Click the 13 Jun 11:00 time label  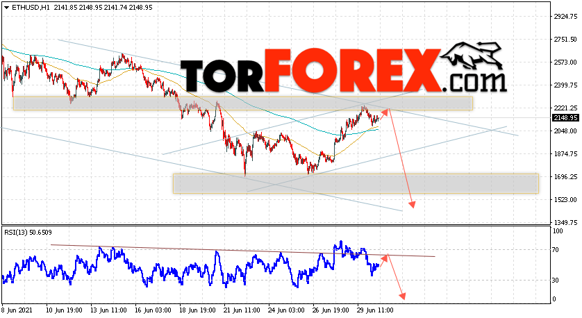[x=108, y=310]
